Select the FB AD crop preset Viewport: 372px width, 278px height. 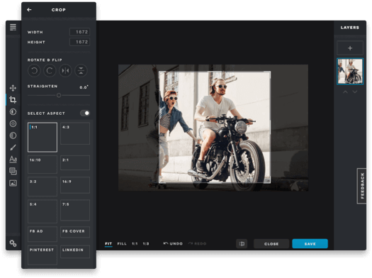point(43,234)
